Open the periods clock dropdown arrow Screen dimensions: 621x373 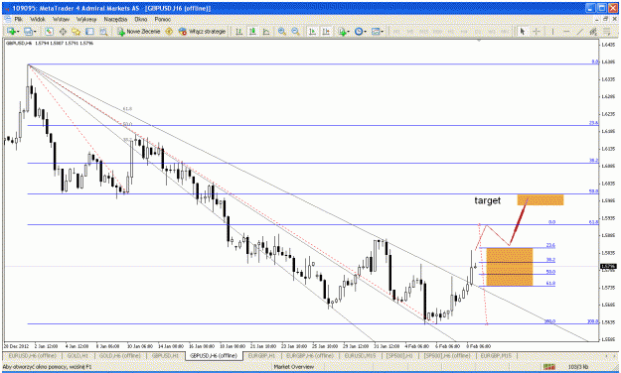366,31
